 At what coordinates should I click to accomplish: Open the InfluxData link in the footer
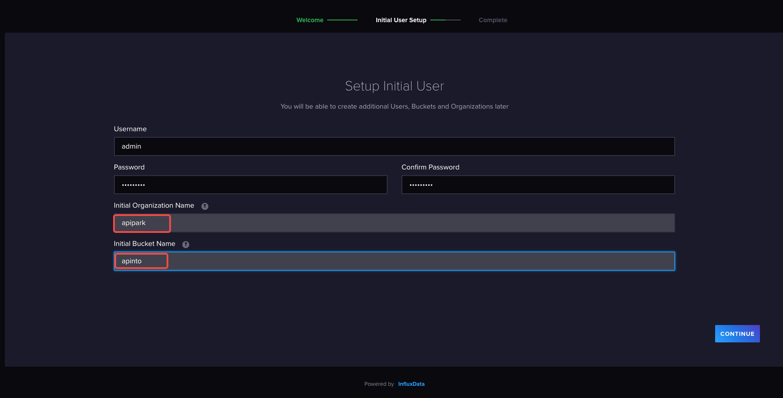pos(411,384)
